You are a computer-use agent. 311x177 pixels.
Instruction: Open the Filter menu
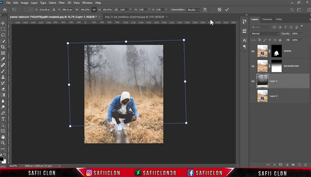[62, 3]
